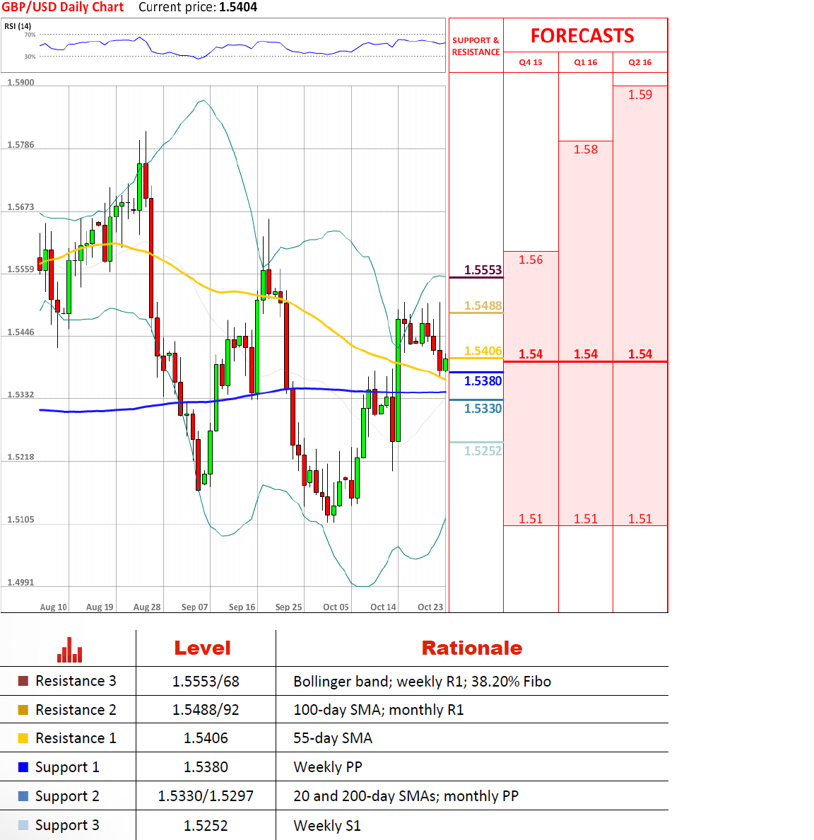Click the Resistance 1 row label

[x=76, y=738]
